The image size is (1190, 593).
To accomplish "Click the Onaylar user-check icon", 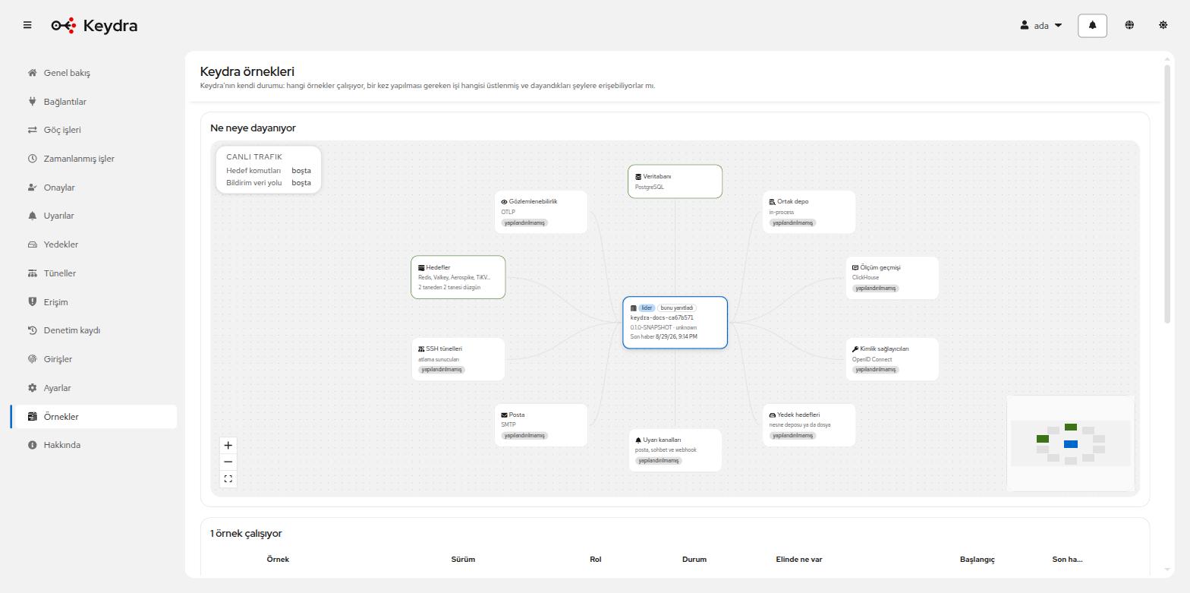I will click(32, 188).
